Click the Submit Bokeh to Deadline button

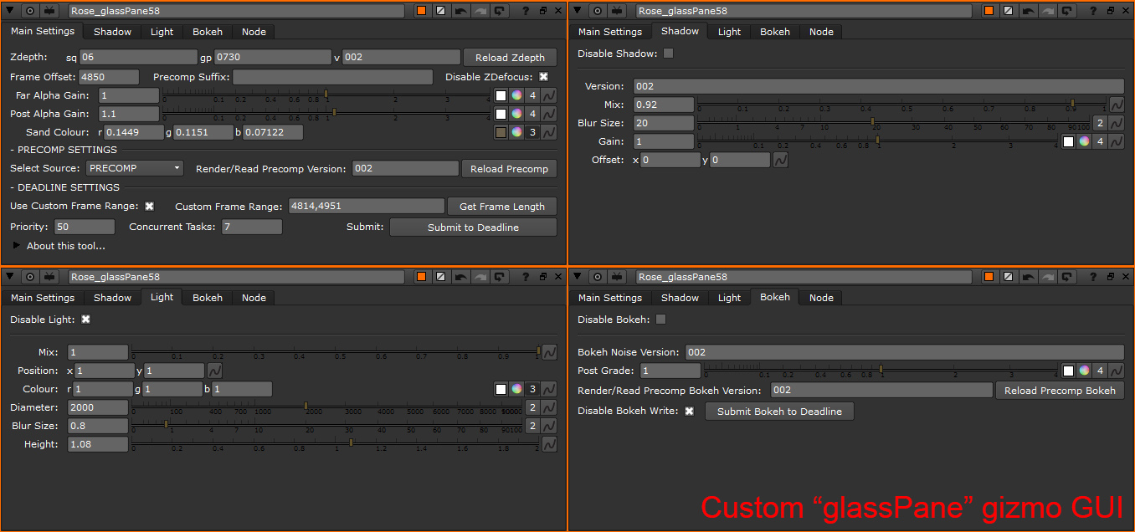779,411
